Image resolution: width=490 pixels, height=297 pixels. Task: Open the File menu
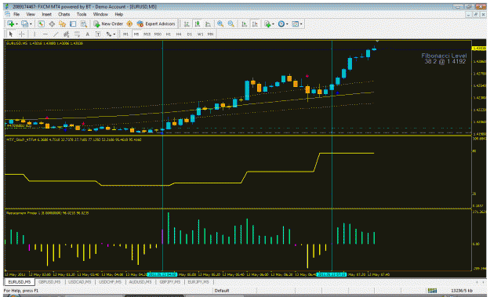(16, 14)
